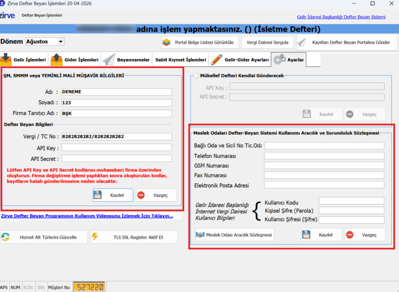This screenshot has width=399, height=292.
Task: Click the upload-arrow icon on Gider İşlemleri
Action: [x=56, y=60]
